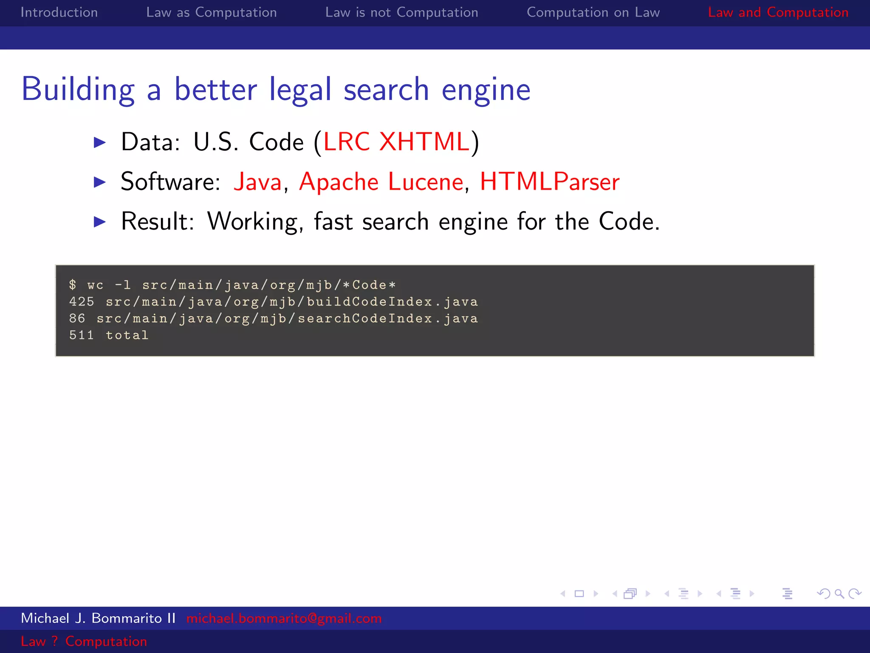Click the bullet triangle beside 'Software:'
Image resolution: width=870 pixels, height=653 pixels.
click(100, 182)
